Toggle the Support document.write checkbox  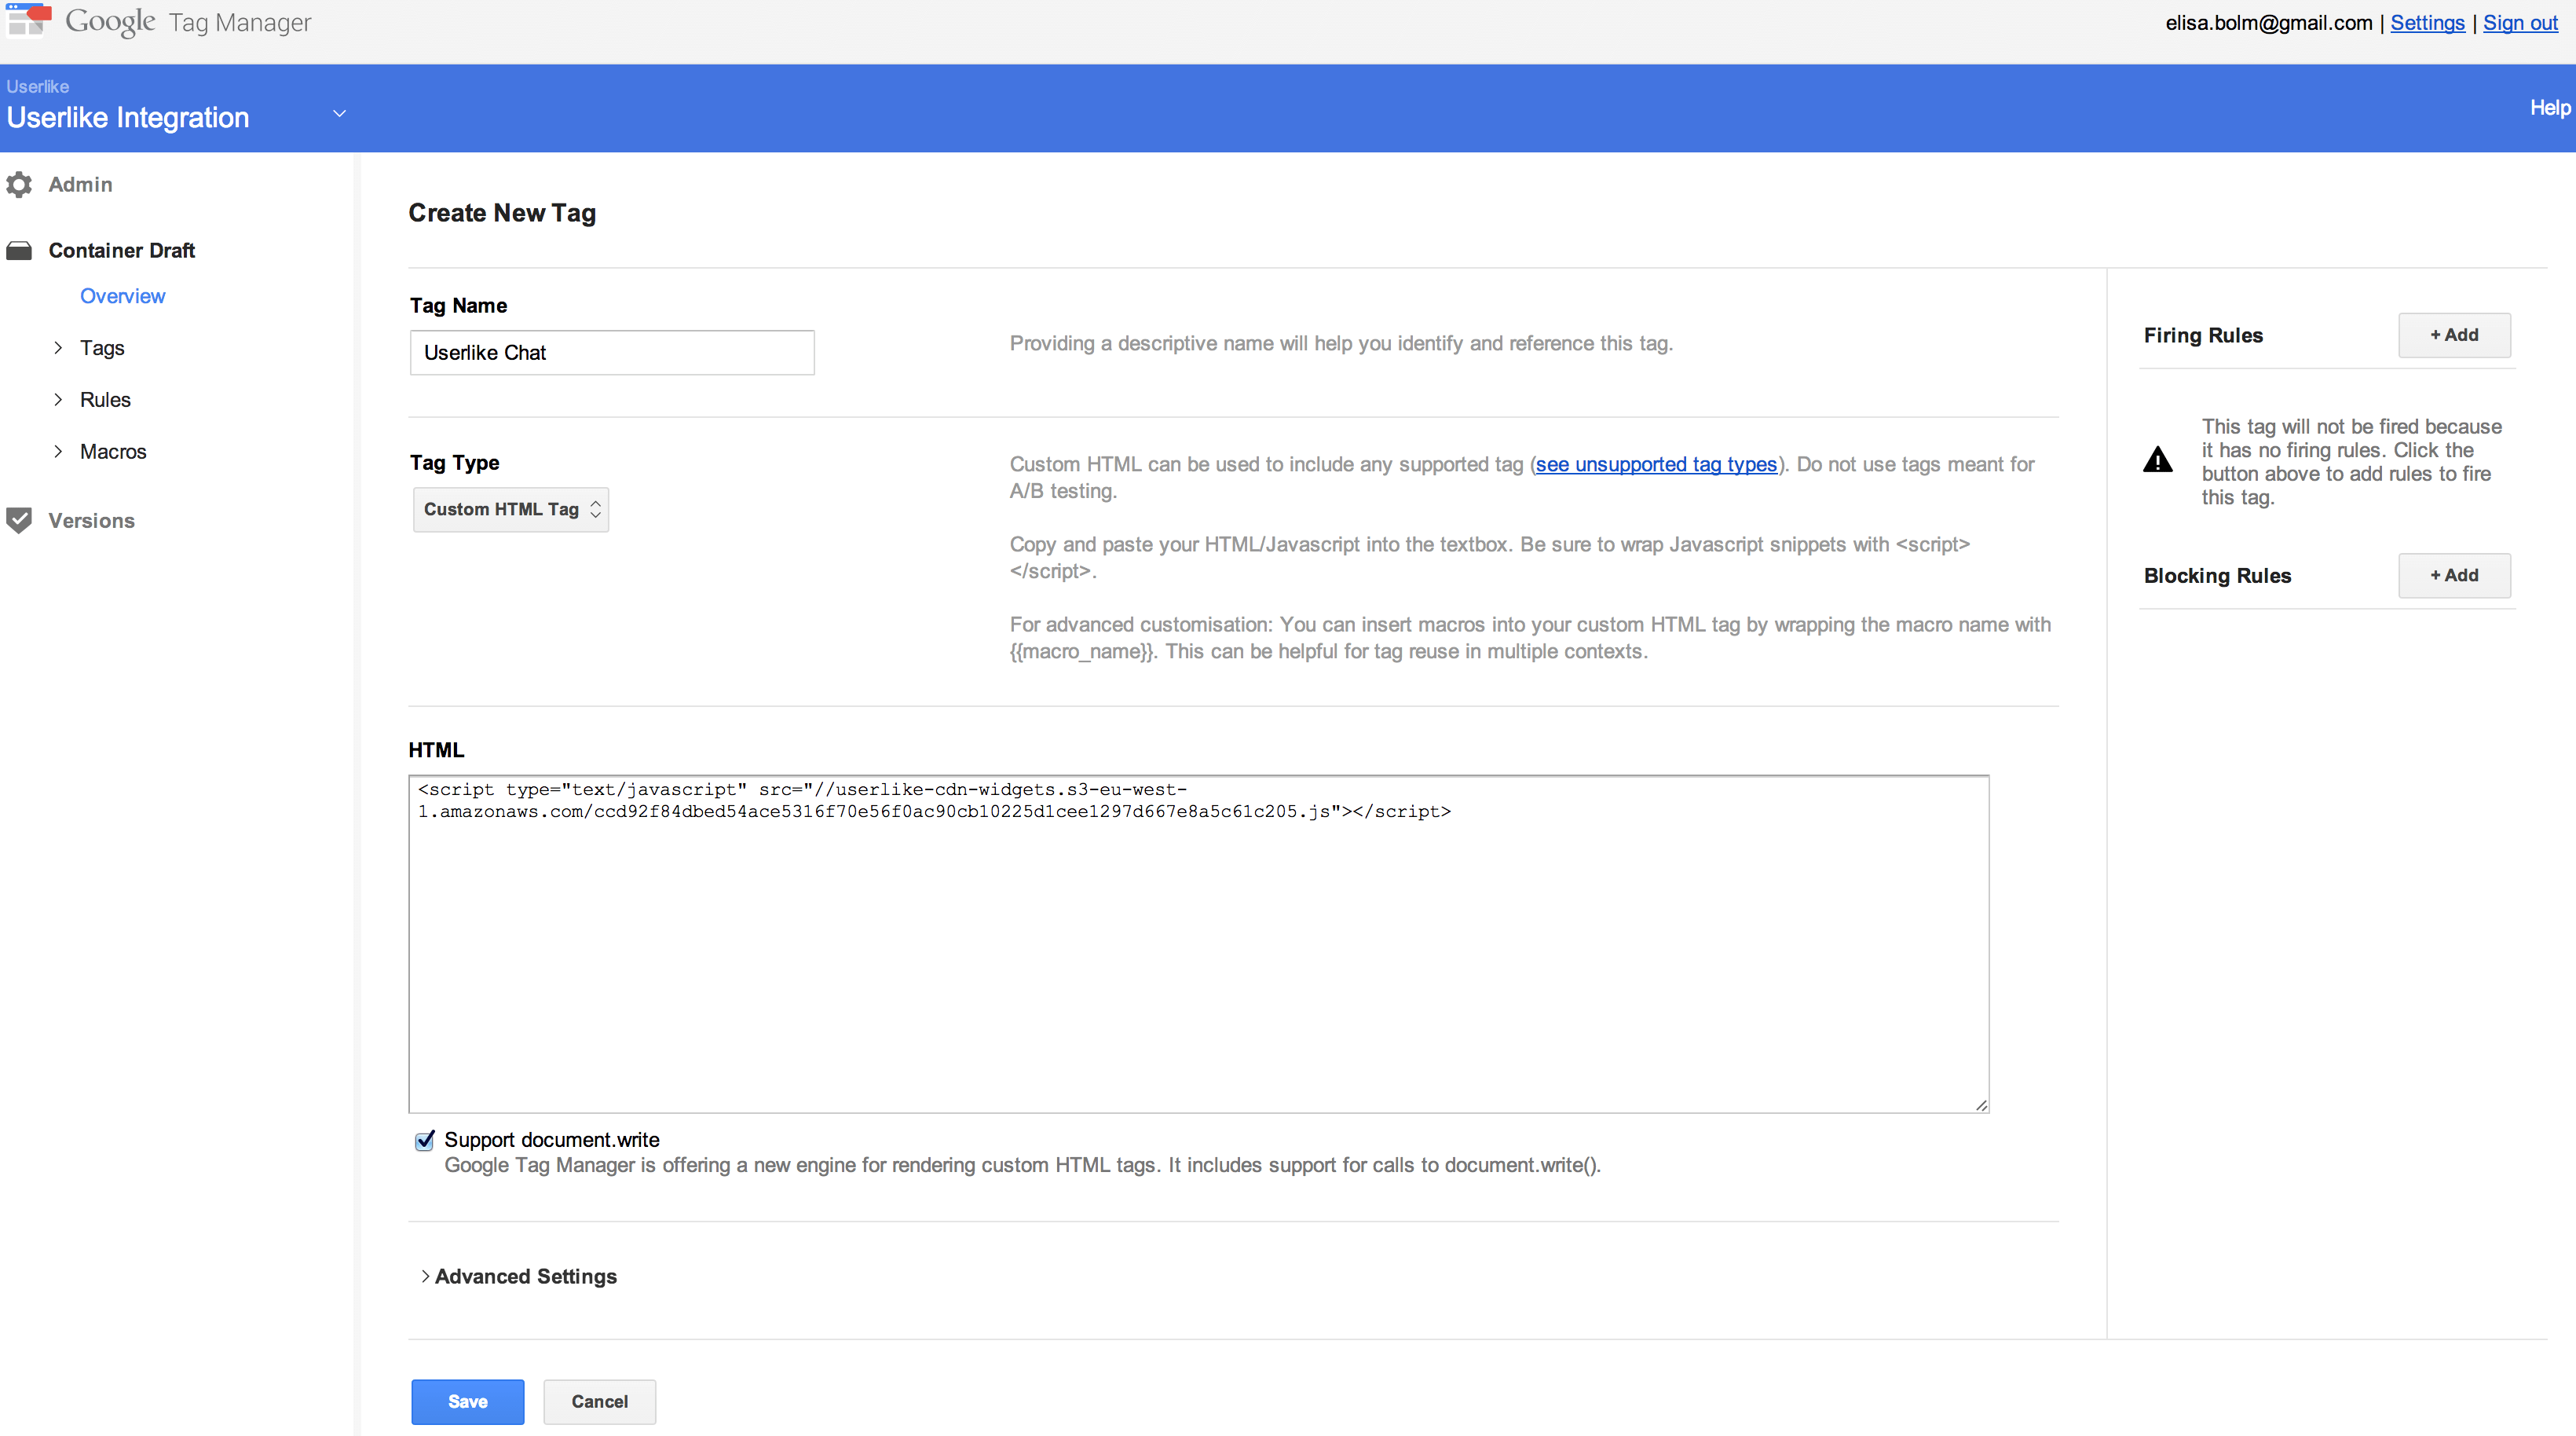425,1141
